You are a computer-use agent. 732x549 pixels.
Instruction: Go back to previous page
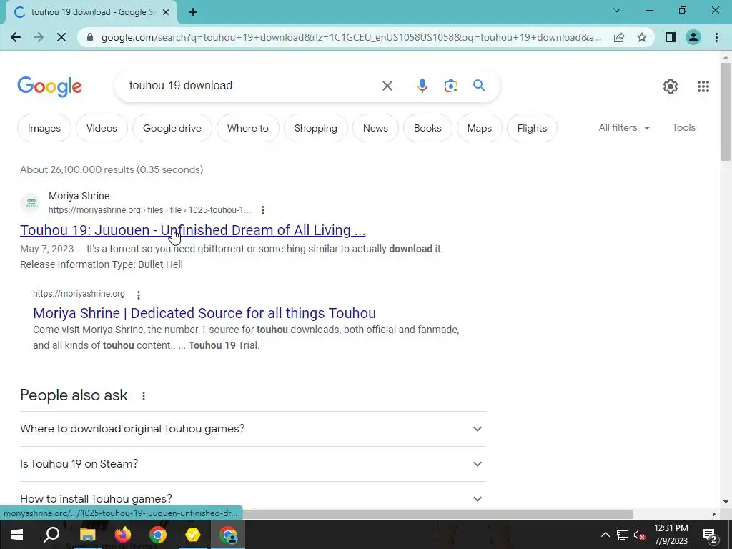tap(16, 37)
